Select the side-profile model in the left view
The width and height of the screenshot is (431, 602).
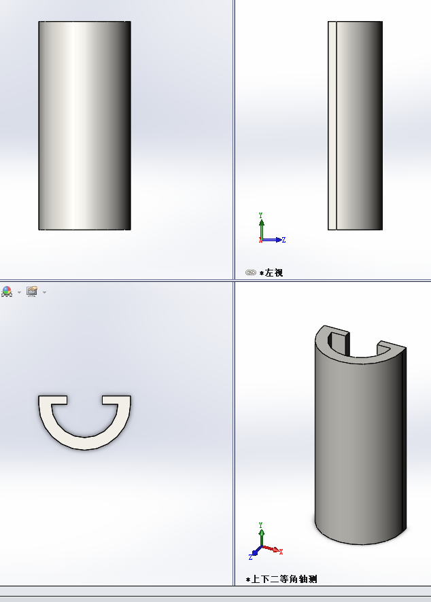click(355, 126)
